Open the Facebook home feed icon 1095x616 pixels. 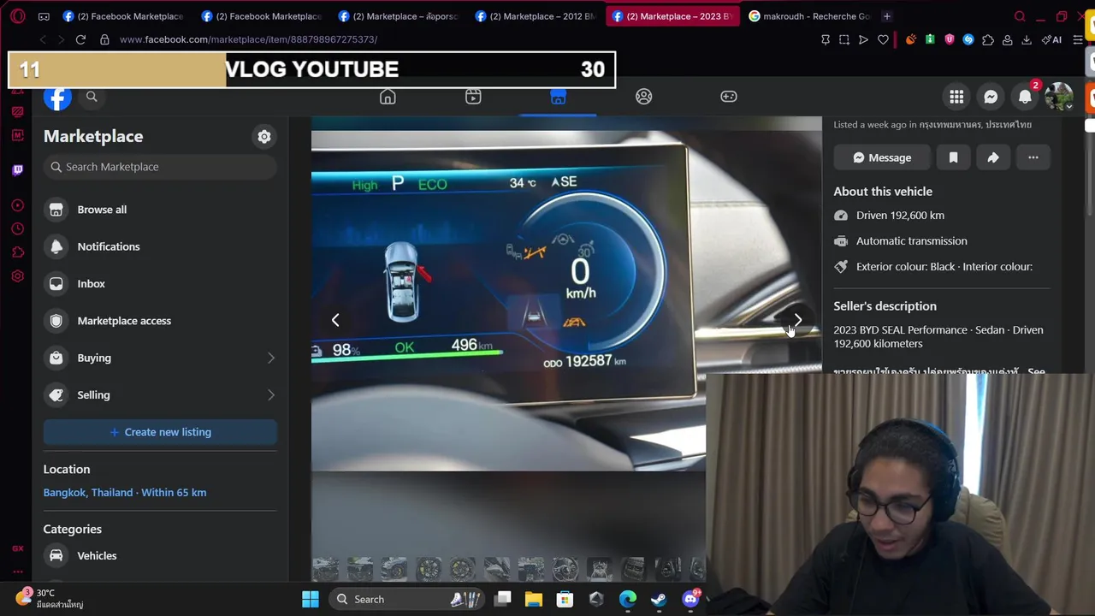pos(388,97)
